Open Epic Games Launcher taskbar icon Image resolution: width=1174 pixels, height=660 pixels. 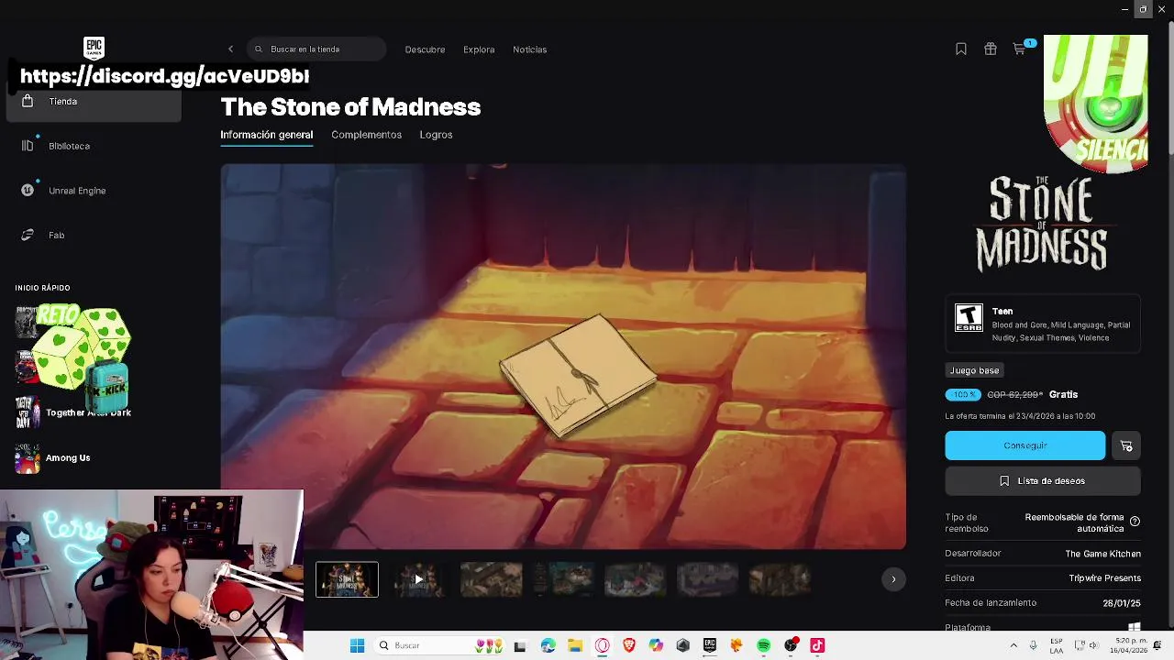(x=710, y=645)
